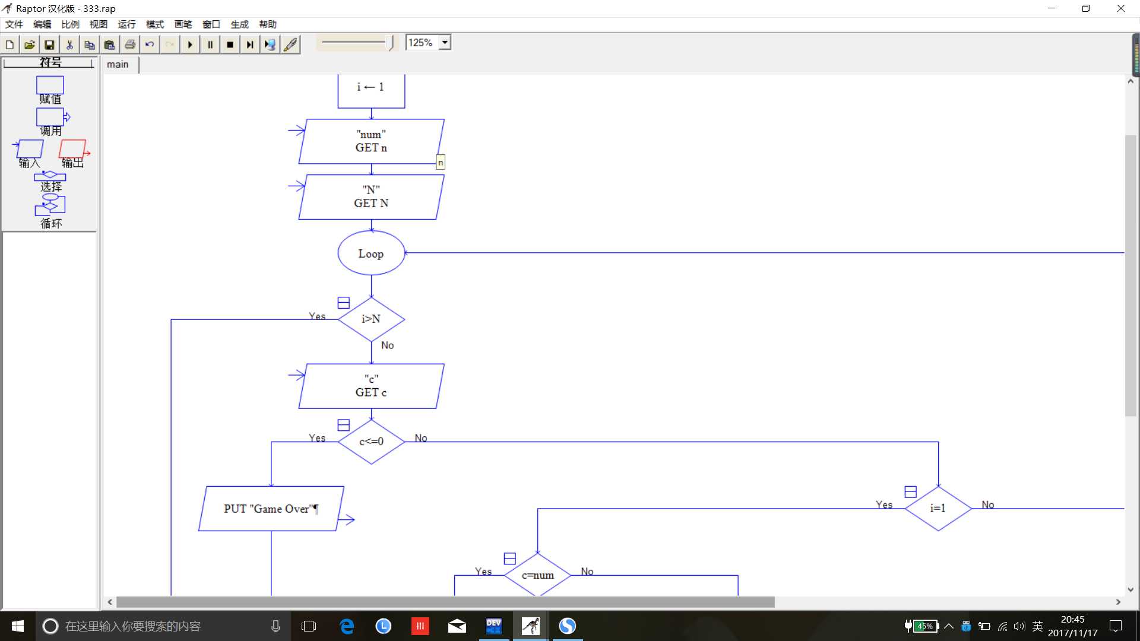Select the i ← 1 assignment box
Image resolution: width=1140 pixels, height=641 pixels.
pos(371,90)
